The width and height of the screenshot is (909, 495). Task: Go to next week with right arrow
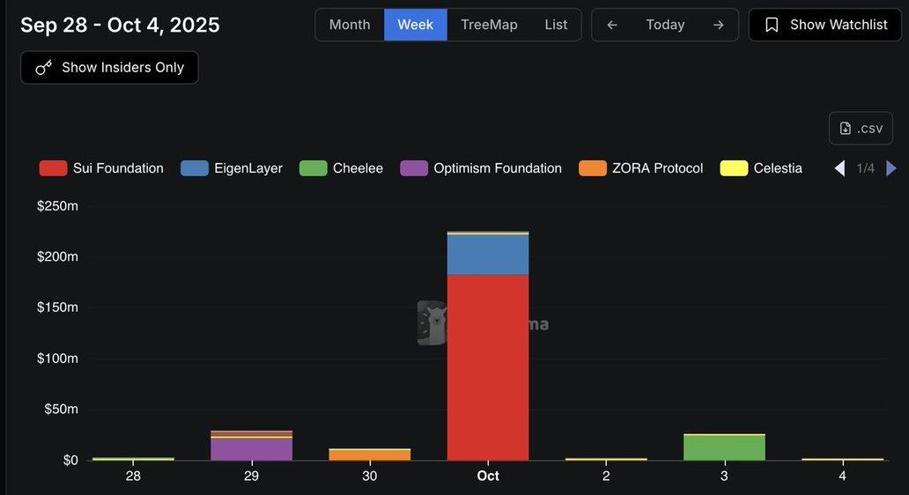718,25
